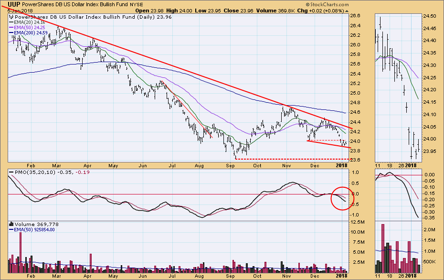This screenshot has height=280, width=444.
Task: Click the red -0.19 PMO signal value
Action: (83, 172)
